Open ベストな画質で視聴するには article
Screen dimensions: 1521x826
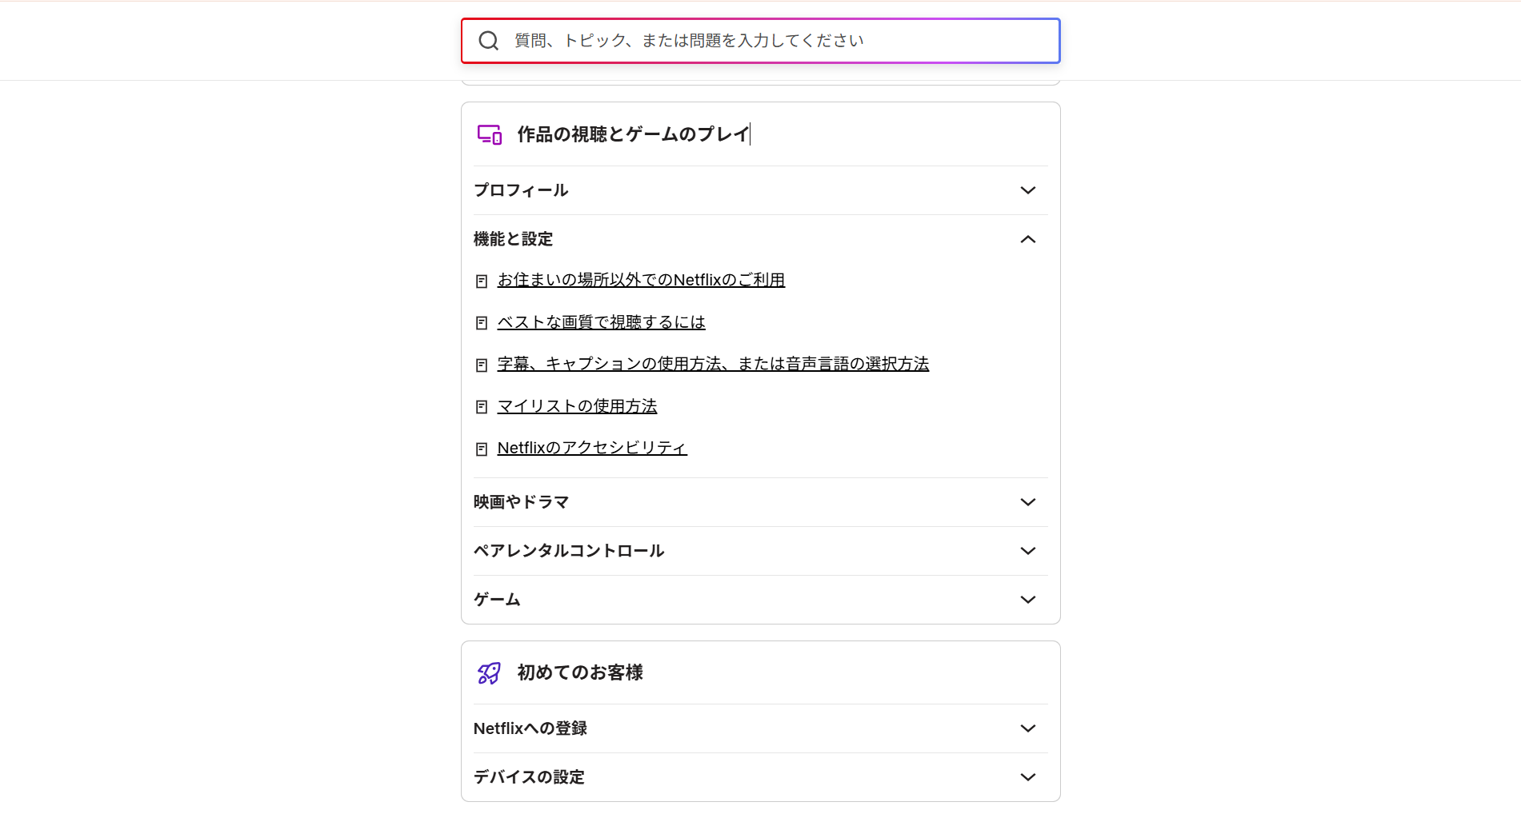[x=601, y=322]
